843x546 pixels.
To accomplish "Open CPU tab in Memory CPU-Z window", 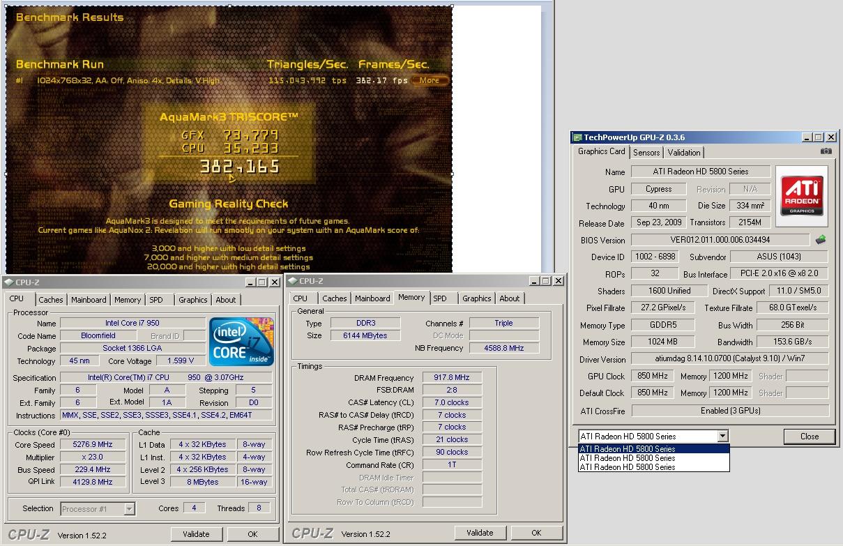I will tap(301, 298).
